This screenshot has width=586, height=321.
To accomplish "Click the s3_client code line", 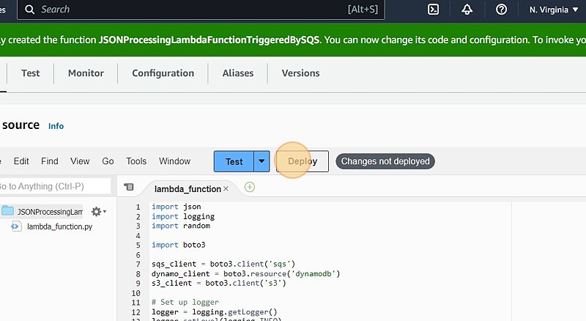I will (218, 283).
